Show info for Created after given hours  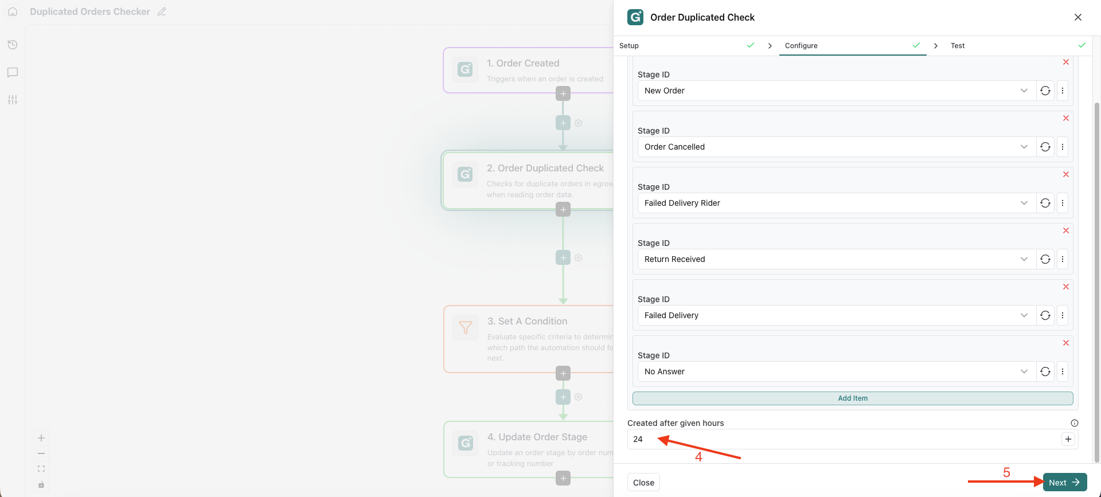tap(1075, 423)
